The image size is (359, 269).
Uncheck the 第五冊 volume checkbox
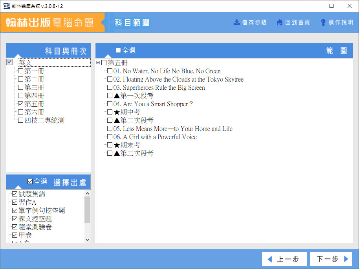21,104
